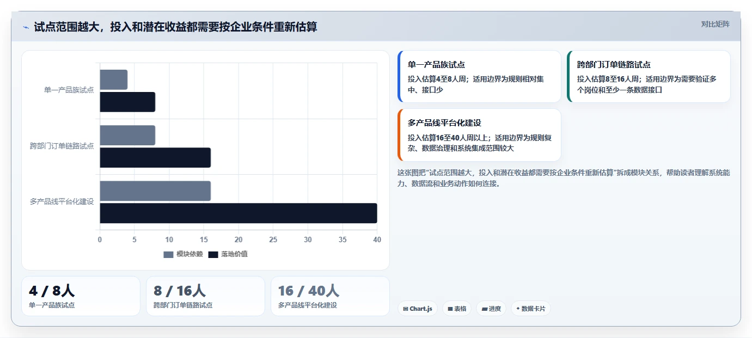Click the 模块依赖 bar for 单一产品族试点
752x338 pixels.
(113, 79)
